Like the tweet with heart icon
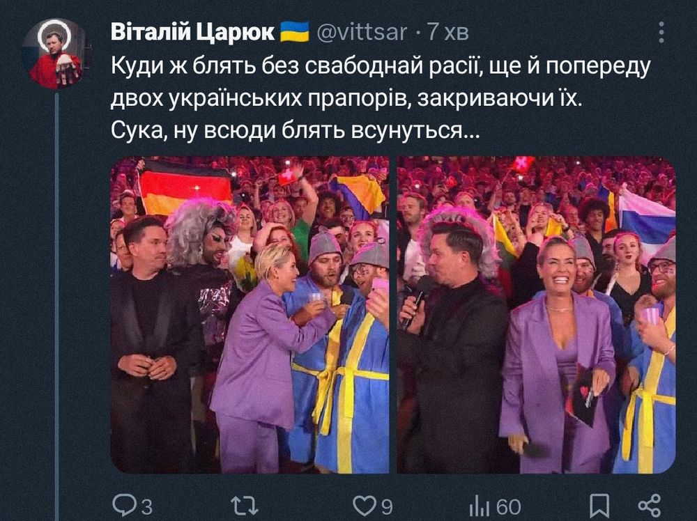The width and height of the screenshot is (697, 521). [365, 506]
